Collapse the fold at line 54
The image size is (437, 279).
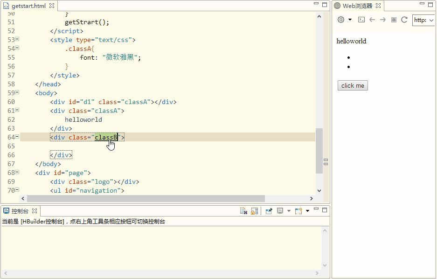pos(17,48)
